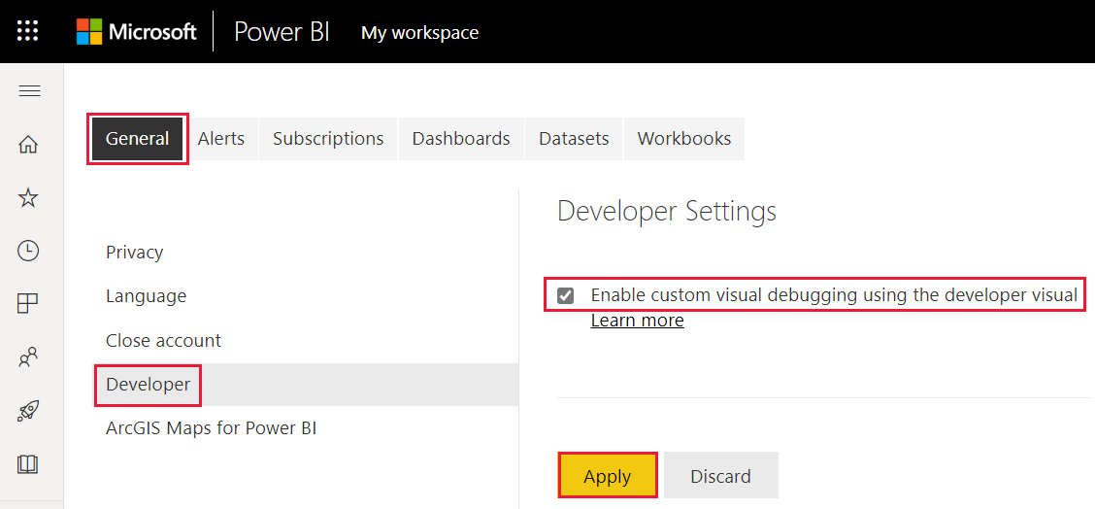
Task: Open ArcGIS Maps for Power BI settings
Action: click(211, 428)
